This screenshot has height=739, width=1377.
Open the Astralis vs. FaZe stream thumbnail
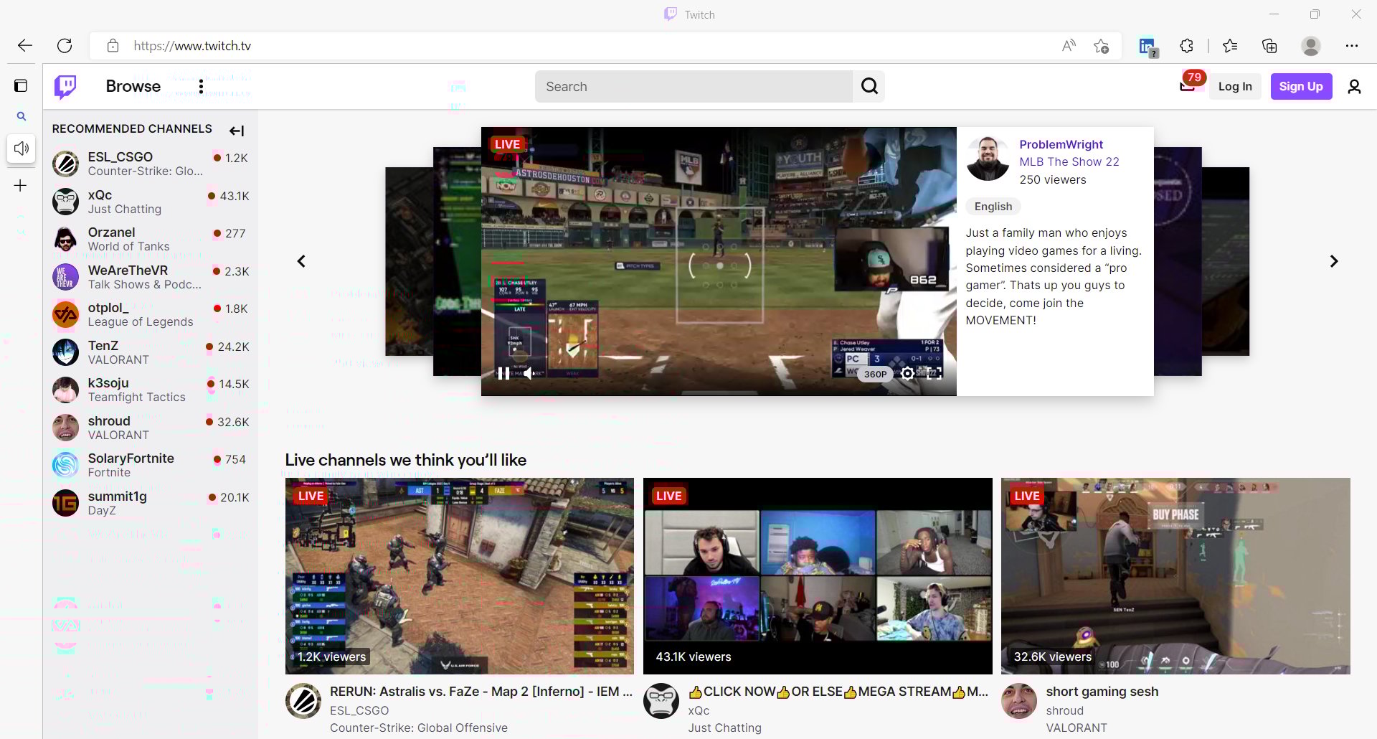[x=460, y=576]
